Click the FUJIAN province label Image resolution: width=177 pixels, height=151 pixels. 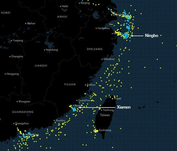70,85
